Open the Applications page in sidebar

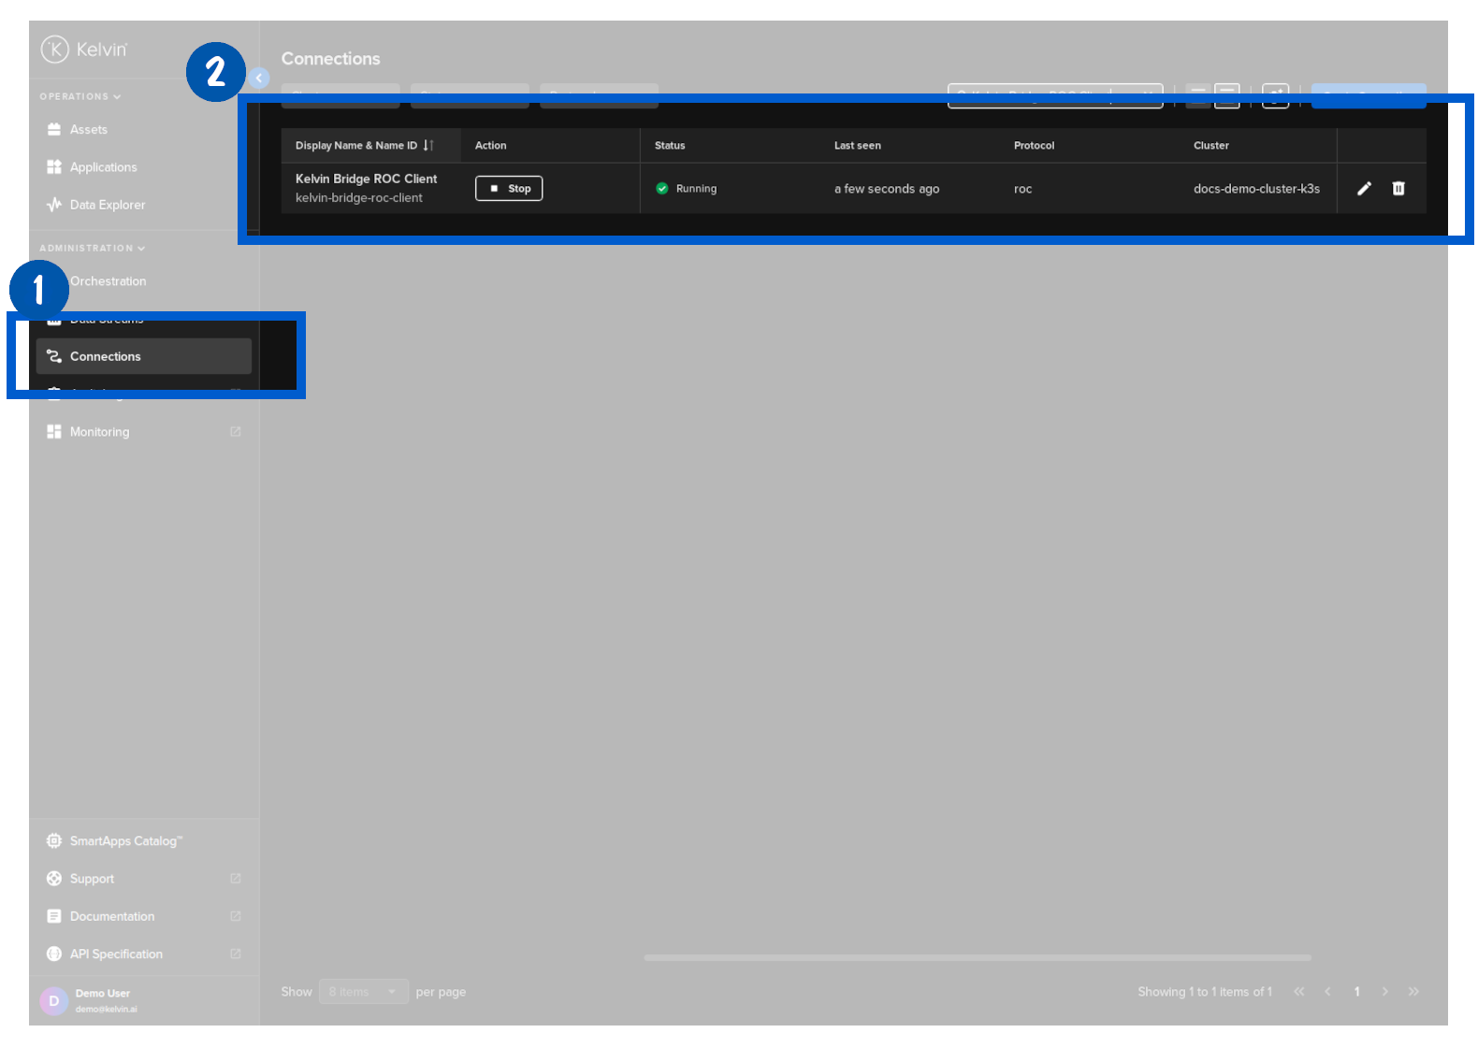click(x=103, y=167)
